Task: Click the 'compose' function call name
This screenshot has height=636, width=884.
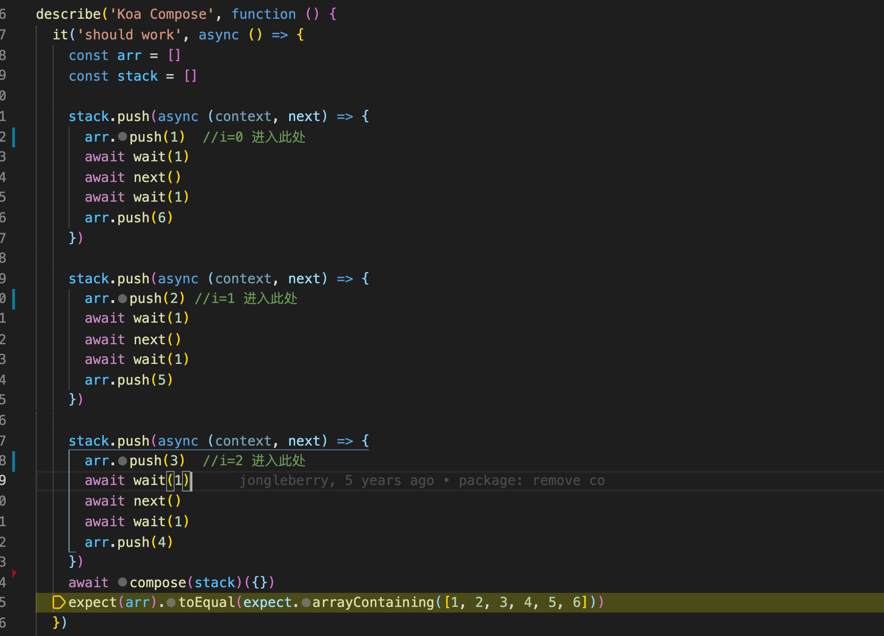Action: pyautogui.click(x=158, y=583)
